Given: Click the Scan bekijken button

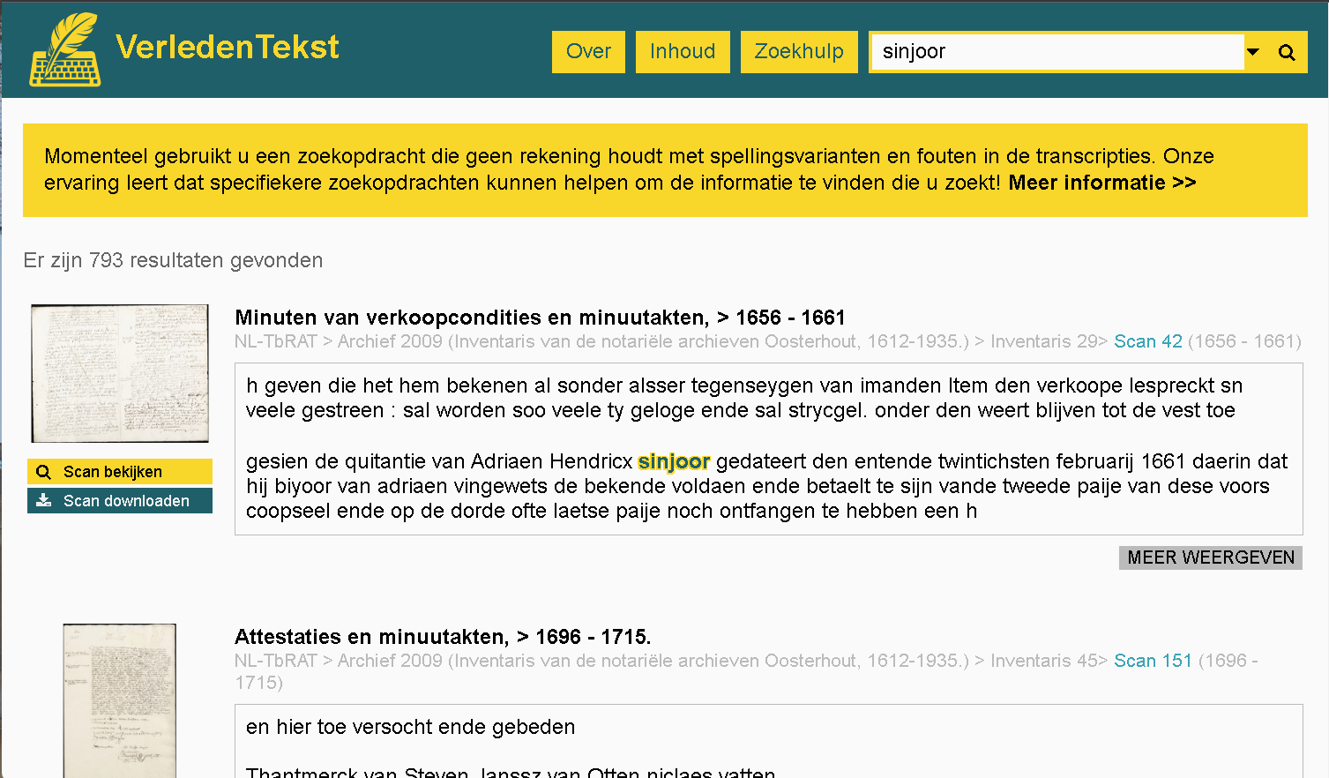Looking at the screenshot, I should click(x=120, y=472).
